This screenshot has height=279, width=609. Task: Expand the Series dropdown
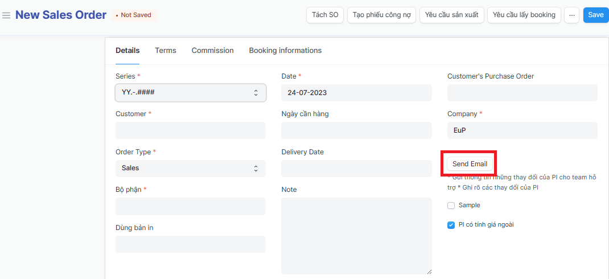click(191, 93)
